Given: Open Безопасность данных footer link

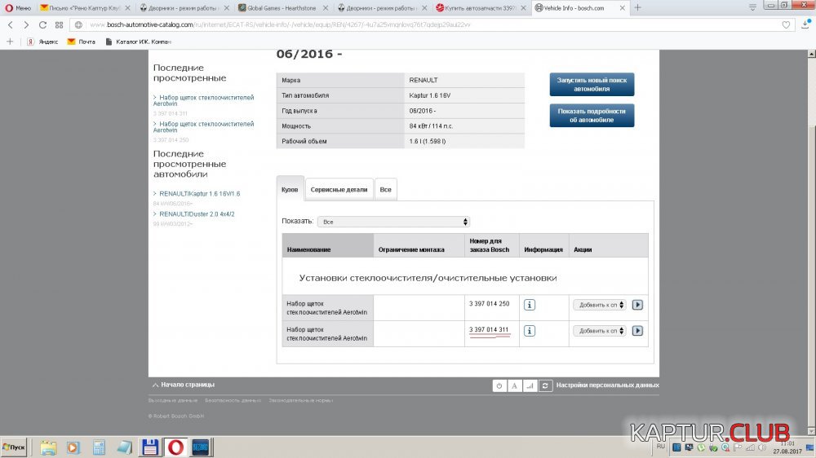Looking at the screenshot, I should 233,400.
